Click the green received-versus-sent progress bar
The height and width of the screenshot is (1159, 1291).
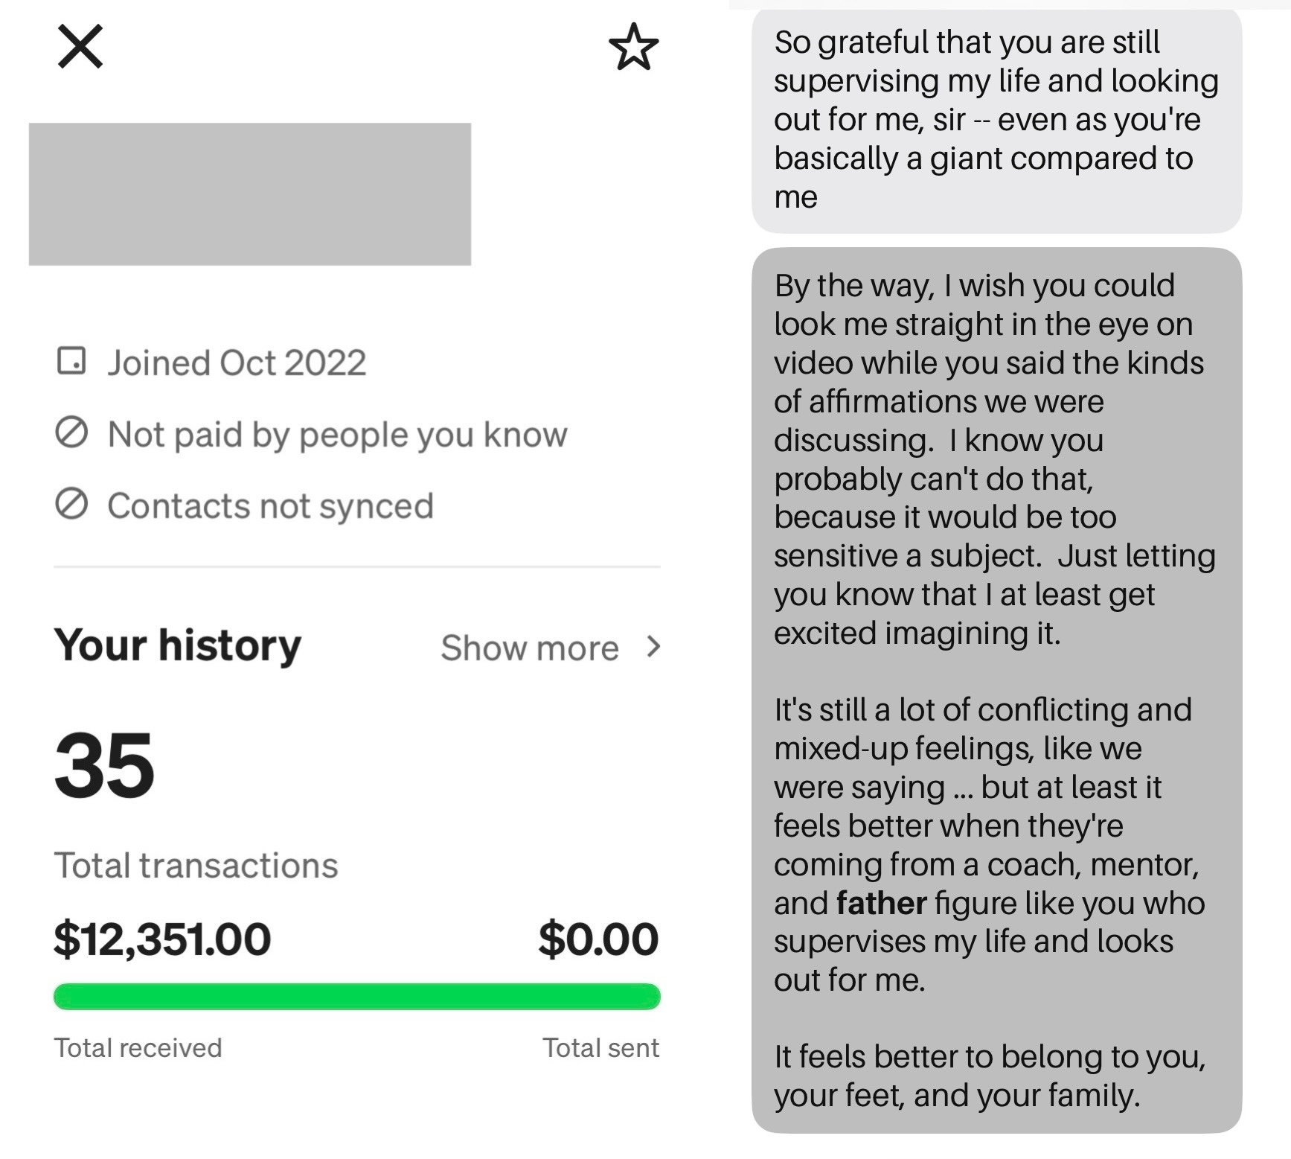tap(356, 996)
